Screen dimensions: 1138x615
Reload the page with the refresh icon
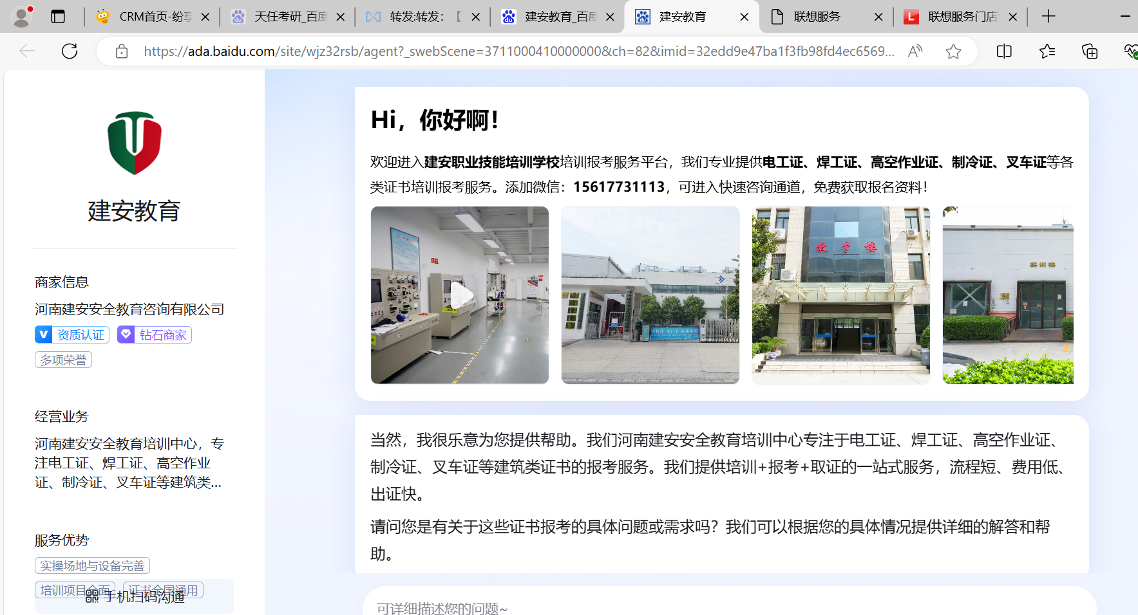coord(70,51)
